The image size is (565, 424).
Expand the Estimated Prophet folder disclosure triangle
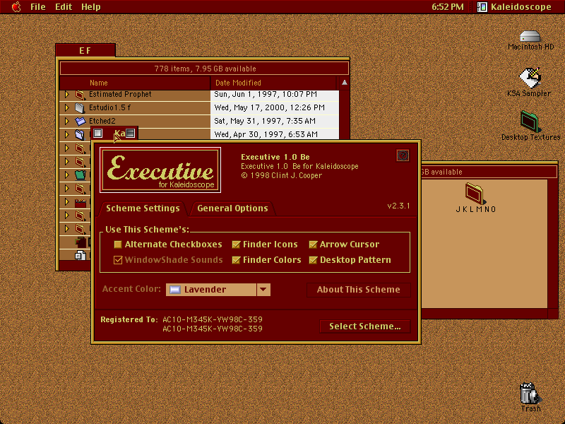coord(66,95)
